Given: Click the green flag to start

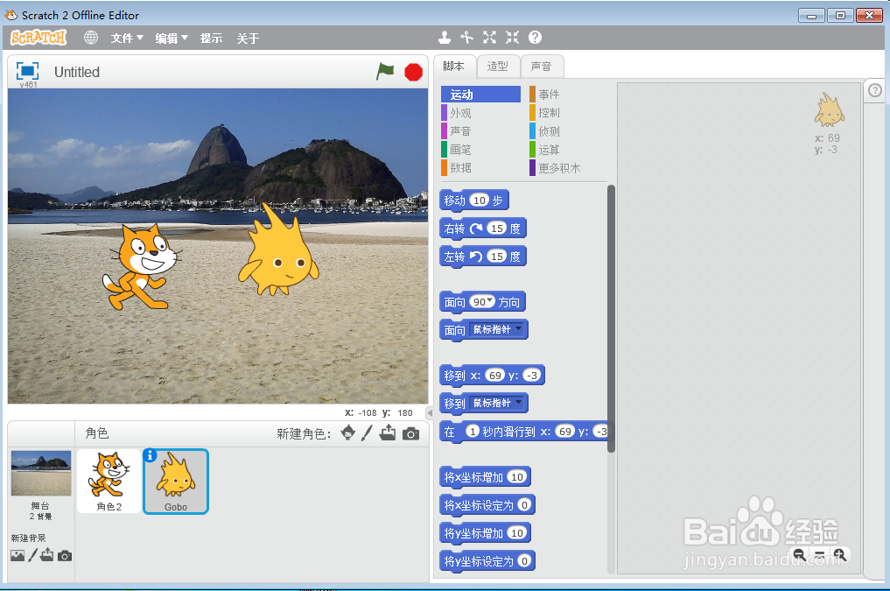Looking at the screenshot, I should 385,72.
